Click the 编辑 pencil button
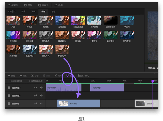This screenshot has width=163, height=121. tap(58, 76)
